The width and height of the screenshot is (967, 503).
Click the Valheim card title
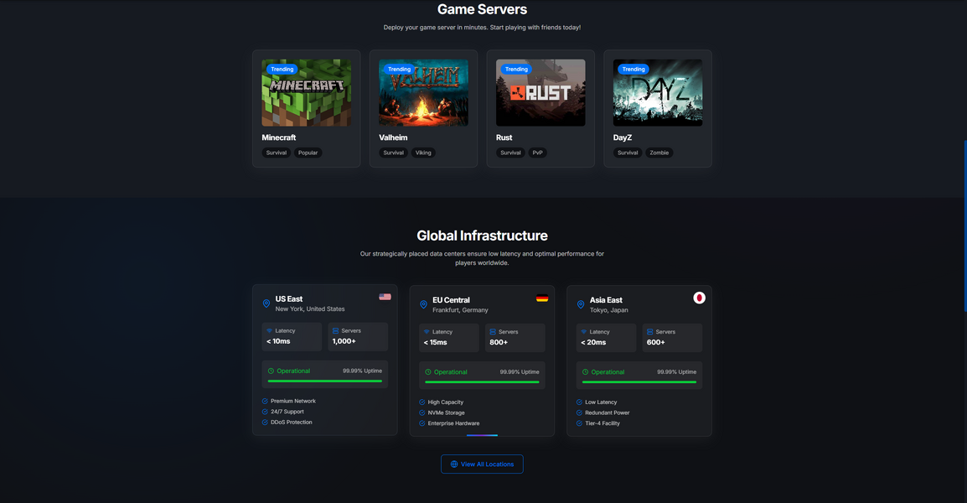point(394,137)
